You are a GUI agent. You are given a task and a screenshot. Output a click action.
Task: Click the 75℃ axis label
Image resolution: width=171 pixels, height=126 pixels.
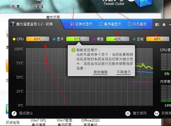(20, 63)
